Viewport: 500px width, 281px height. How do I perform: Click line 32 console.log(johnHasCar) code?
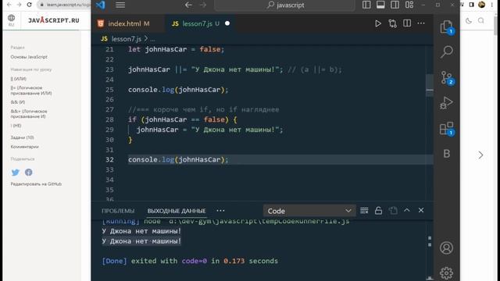(x=178, y=159)
